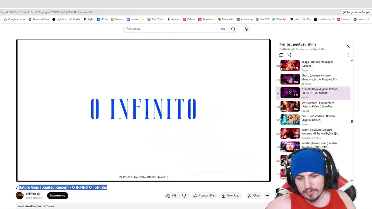Activate voice search microphone

[246, 29]
